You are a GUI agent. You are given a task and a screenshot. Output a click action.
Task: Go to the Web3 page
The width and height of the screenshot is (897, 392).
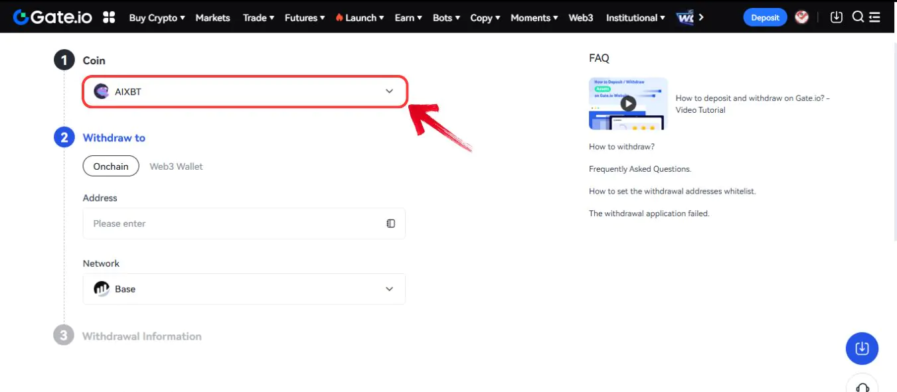[581, 18]
